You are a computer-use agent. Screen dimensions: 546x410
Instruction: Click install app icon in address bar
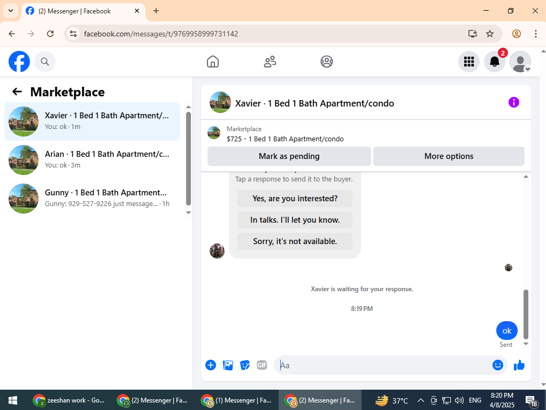point(473,34)
